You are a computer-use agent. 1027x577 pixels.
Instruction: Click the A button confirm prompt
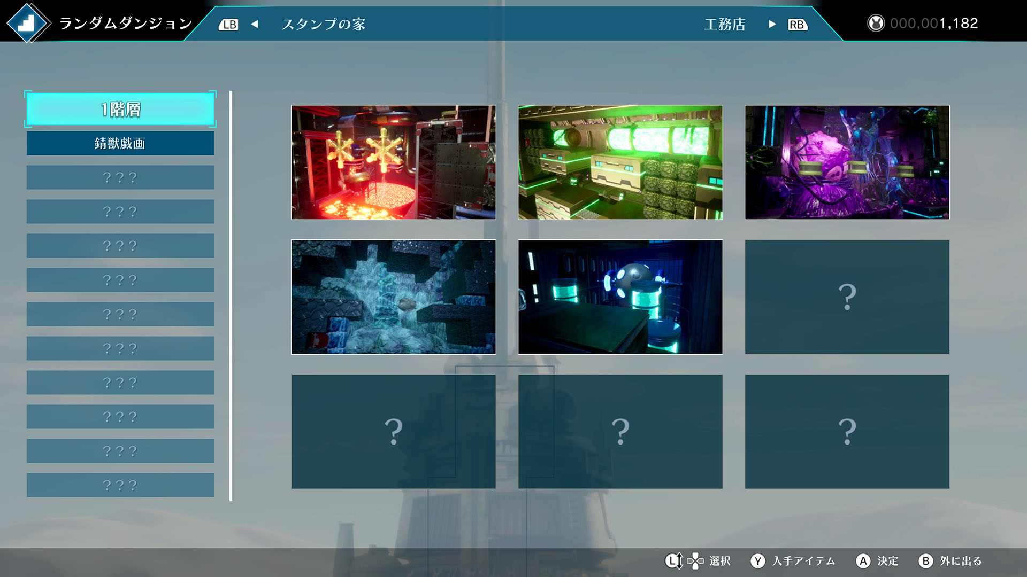pyautogui.click(x=862, y=561)
